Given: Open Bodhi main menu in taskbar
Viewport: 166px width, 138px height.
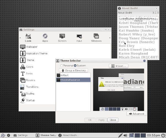Looking at the screenshot, I should point(3,135).
